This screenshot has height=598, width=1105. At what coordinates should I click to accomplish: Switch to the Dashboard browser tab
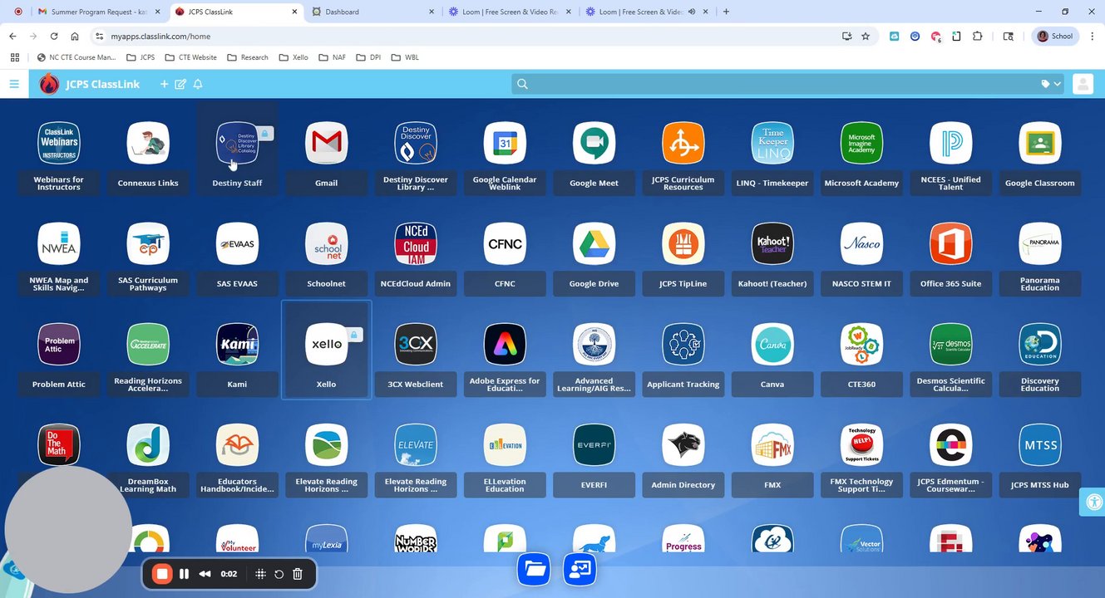[372, 12]
